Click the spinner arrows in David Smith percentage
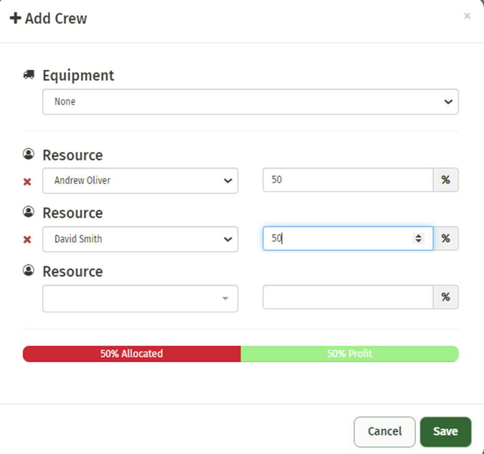 [417, 238]
